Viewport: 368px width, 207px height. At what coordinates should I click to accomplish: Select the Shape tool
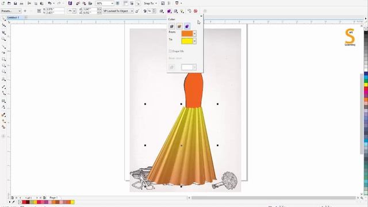click(x=3, y=25)
